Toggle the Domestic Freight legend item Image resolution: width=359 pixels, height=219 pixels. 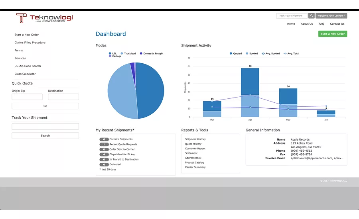[x=152, y=53]
